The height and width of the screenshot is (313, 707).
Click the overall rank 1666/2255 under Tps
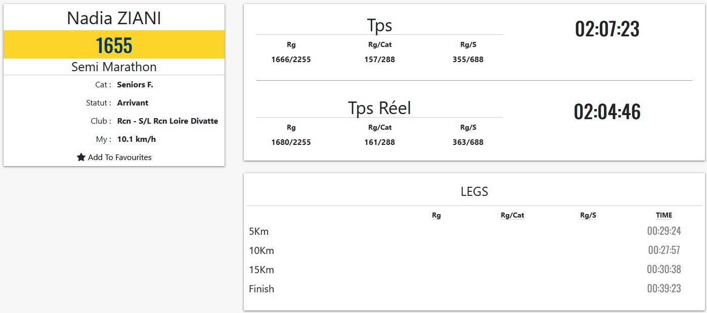[291, 60]
